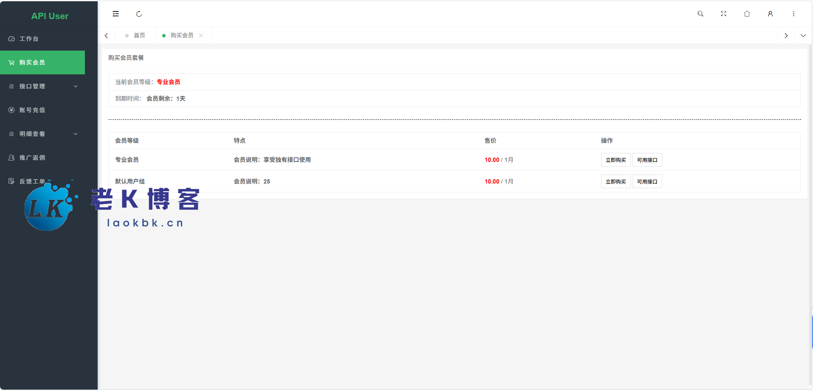
Task: Open the three-dot more options menu
Action: coord(793,14)
